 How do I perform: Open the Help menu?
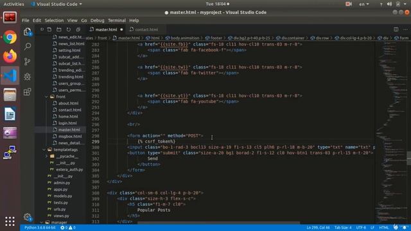134,21
